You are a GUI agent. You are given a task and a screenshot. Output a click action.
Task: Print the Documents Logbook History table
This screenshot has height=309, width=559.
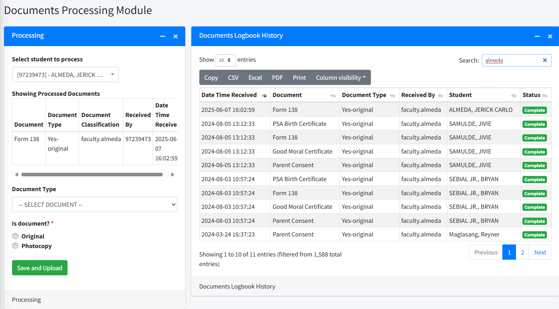[x=299, y=77]
